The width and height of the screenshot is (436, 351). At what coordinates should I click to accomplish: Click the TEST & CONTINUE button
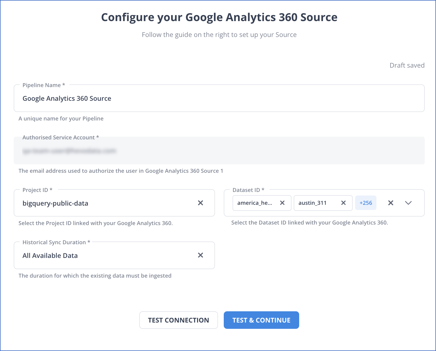[261, 320]
